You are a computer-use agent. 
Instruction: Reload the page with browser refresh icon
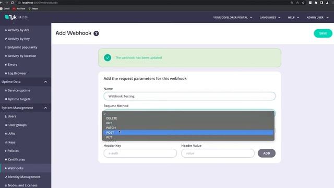tap(13, 3)
